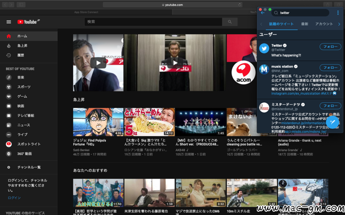Open the 11:50 recommended video thumbnail
This screenshot has height=215, width=345.
coord(98,193)
